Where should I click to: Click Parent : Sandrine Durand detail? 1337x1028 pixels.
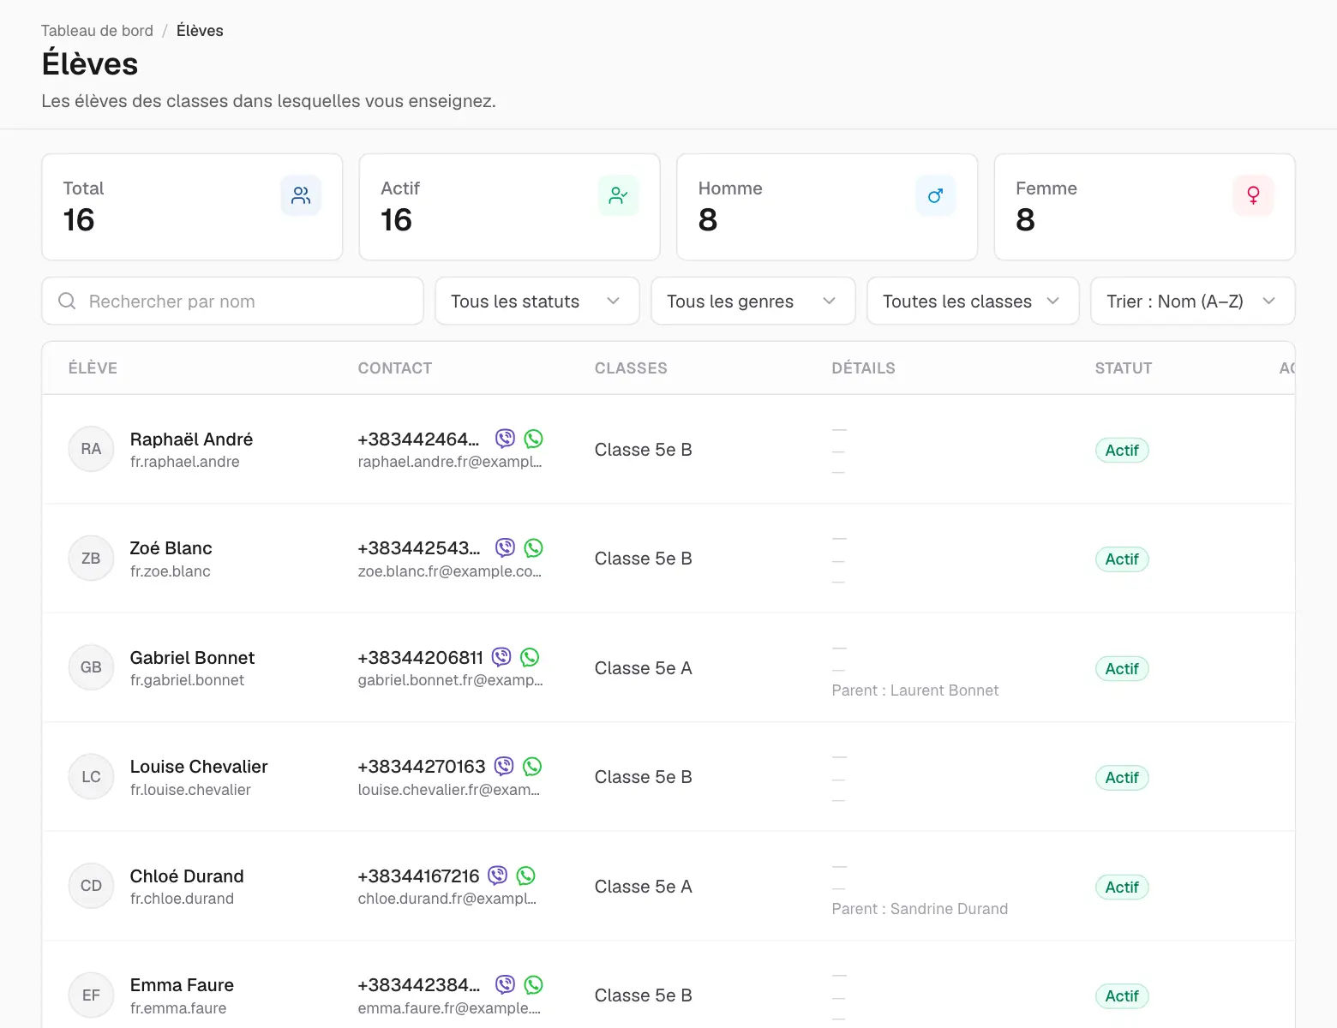click(920, 909)
